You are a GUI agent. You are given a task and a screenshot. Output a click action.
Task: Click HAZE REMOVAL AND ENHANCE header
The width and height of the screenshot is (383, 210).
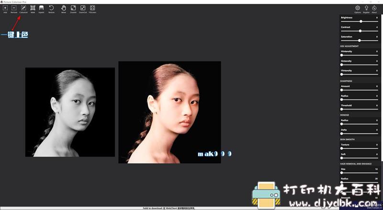click(x=356, y=164)
